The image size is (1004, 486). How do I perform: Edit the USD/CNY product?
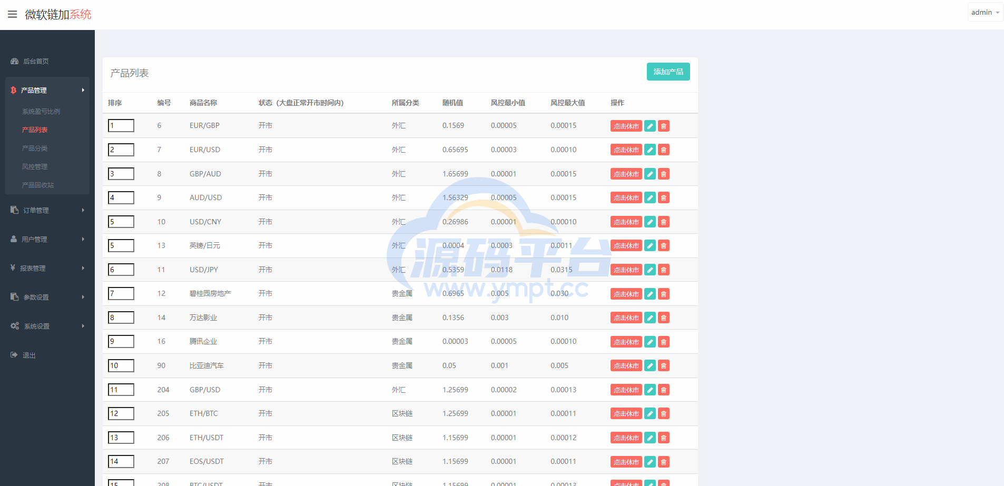650,222
